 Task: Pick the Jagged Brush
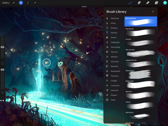141,63
